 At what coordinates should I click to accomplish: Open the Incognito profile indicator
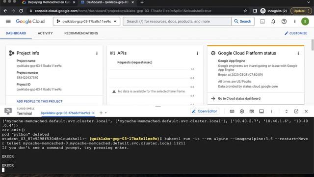(x=273, y=11)
